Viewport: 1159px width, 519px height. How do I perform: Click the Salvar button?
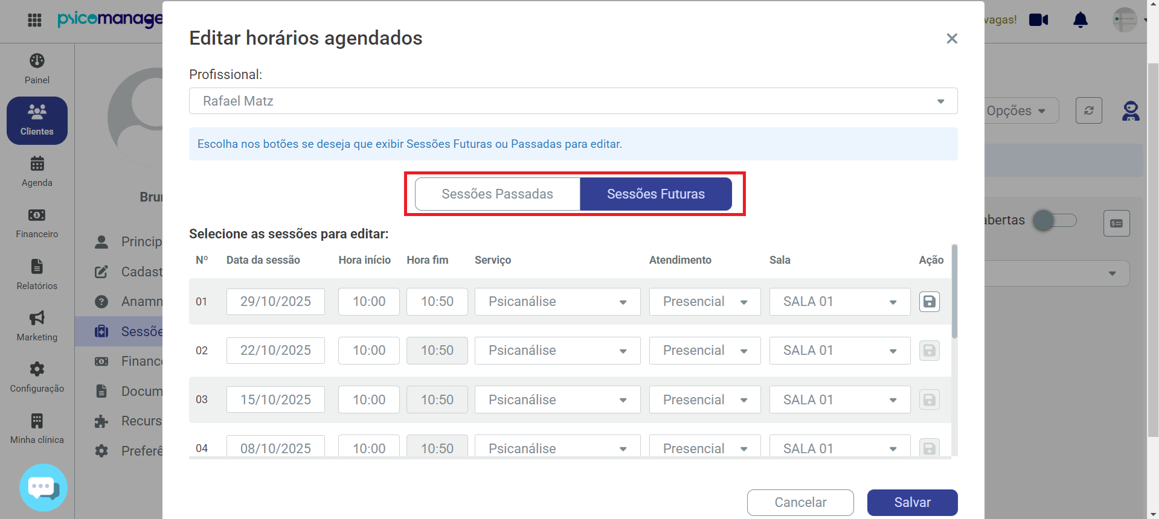pos(912,503)
